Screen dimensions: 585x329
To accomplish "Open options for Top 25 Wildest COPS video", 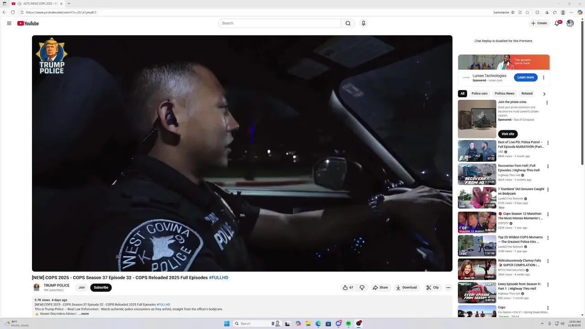I will (548, 238).
